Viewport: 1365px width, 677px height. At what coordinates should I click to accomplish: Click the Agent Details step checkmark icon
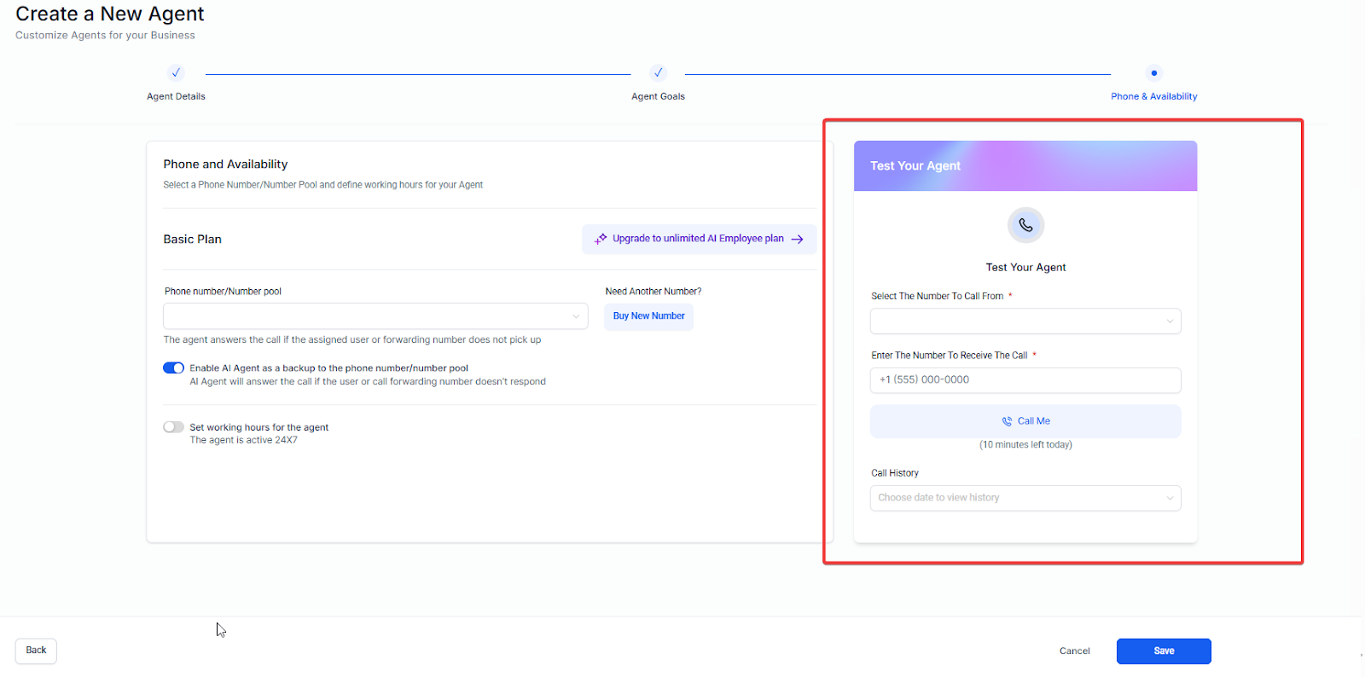coord(176,73)
